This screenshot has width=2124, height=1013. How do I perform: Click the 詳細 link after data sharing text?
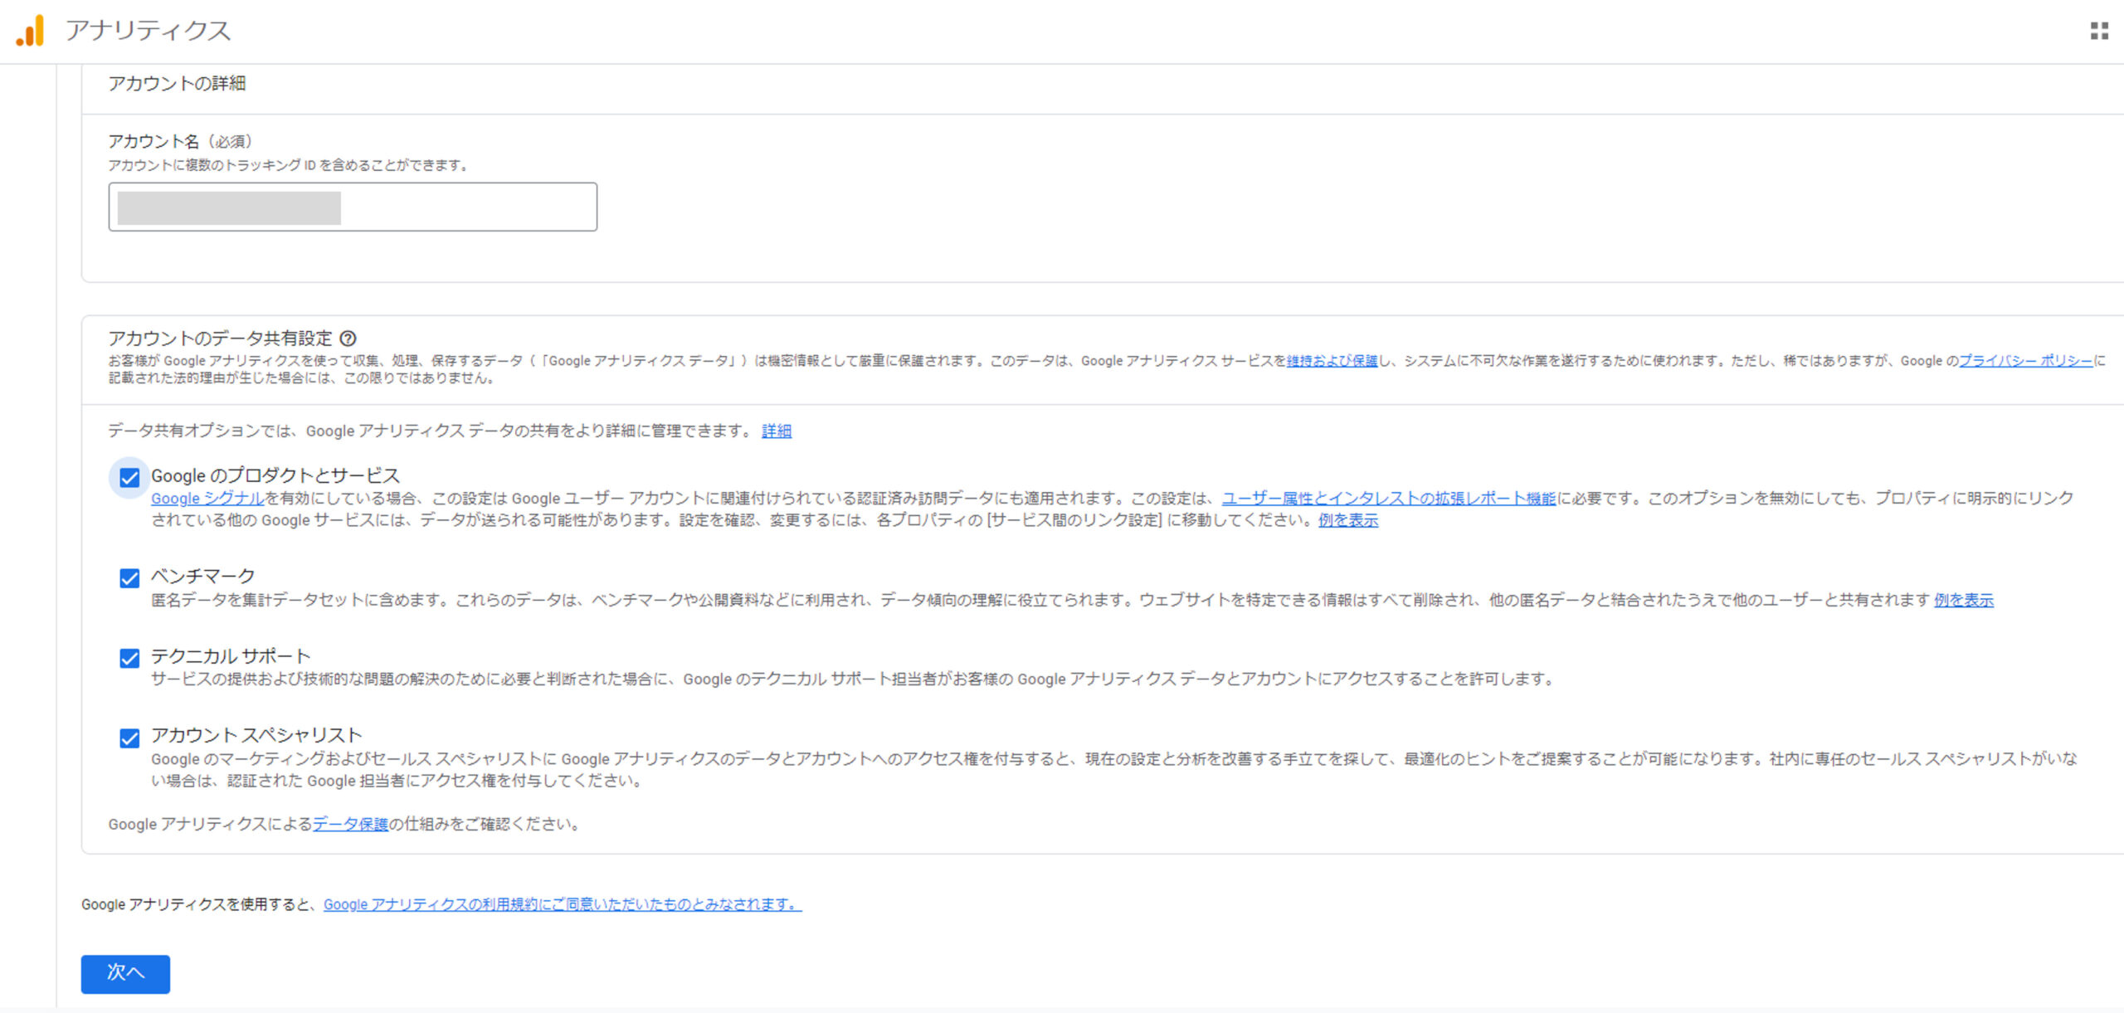pos(777,431)
